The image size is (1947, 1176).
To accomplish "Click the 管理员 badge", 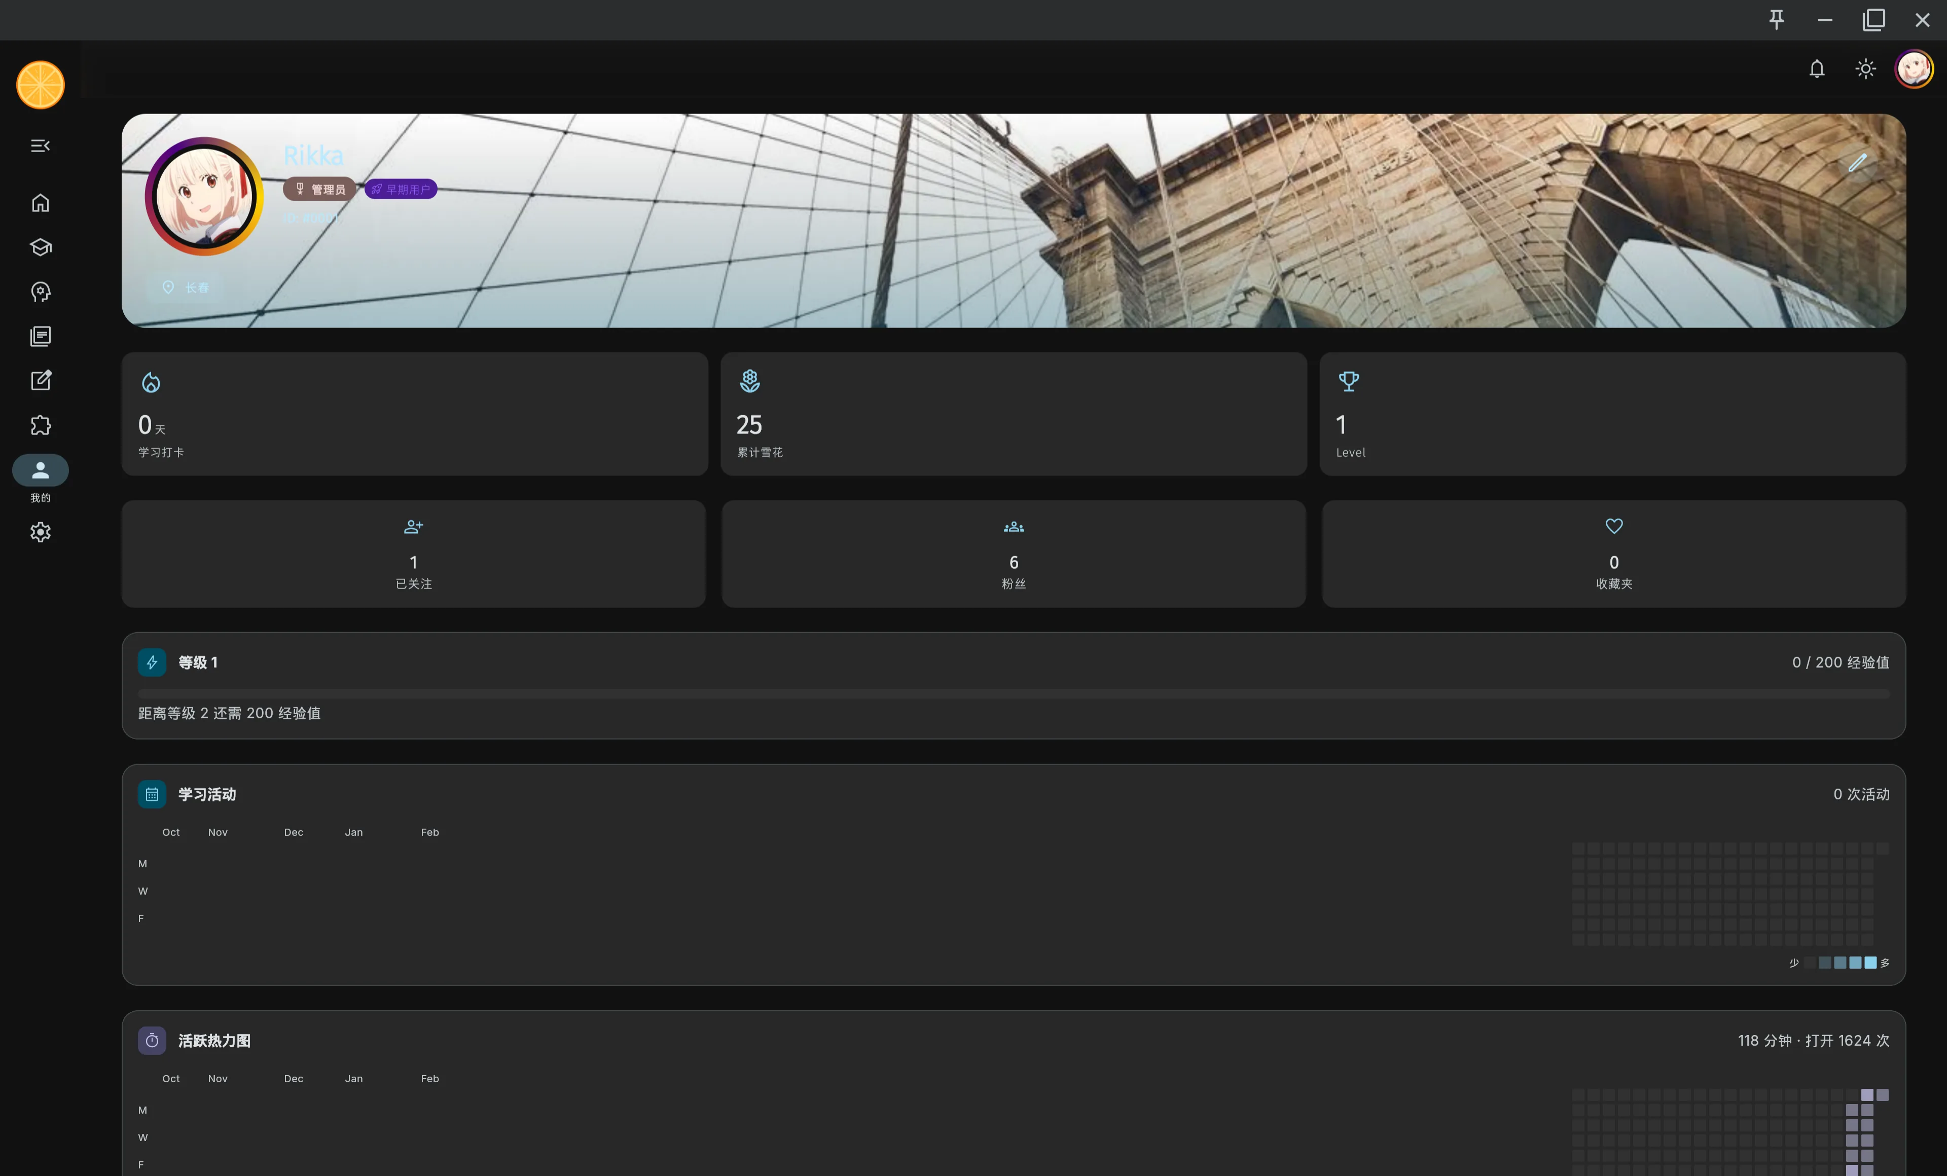I will (320, 190).
